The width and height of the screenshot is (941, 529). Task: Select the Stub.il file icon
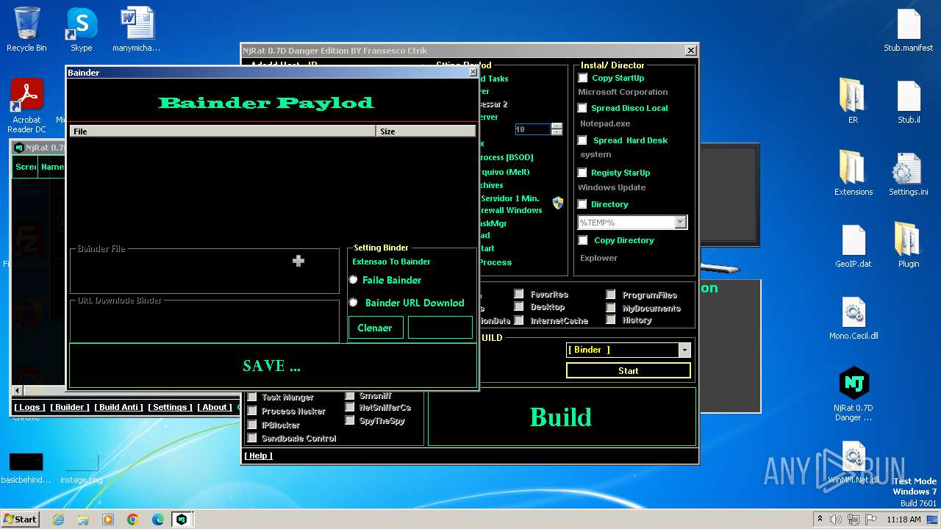point(909,100)
